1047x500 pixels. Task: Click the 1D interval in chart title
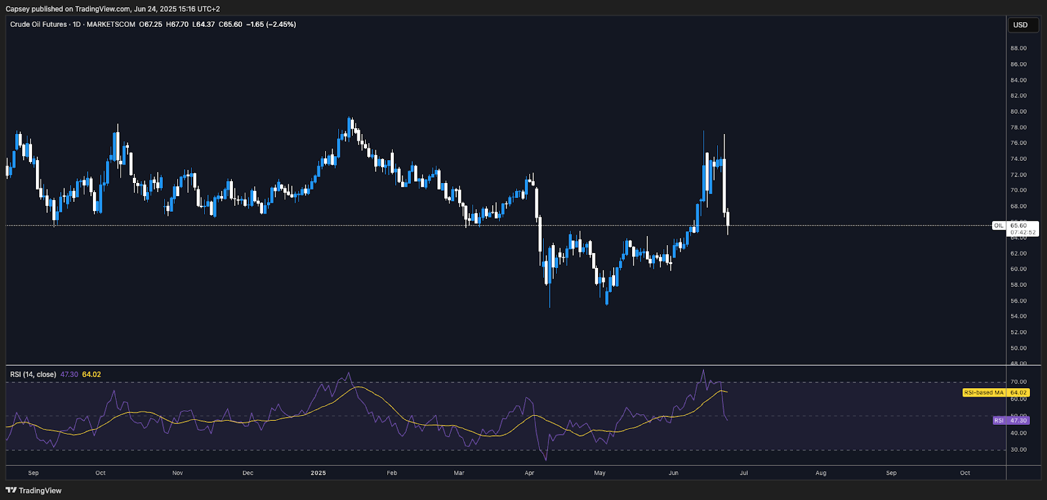click(77, 24)
